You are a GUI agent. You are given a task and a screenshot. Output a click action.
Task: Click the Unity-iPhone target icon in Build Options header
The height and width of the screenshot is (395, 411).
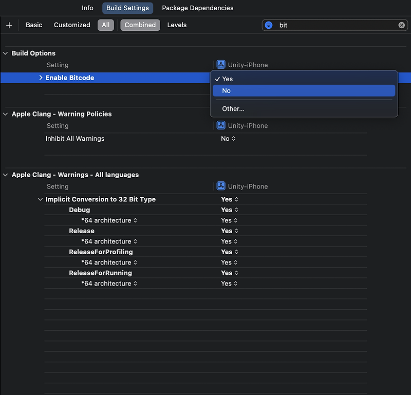(221, 64)
